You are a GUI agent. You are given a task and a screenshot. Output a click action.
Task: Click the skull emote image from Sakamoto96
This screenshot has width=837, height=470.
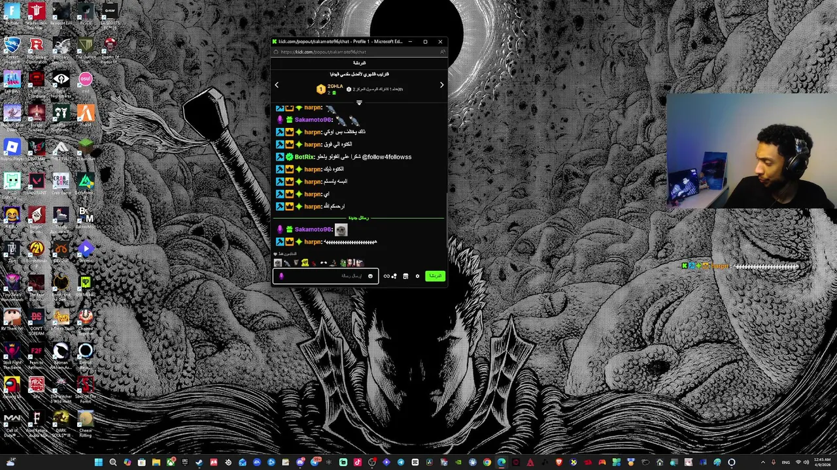click(341, 229)
